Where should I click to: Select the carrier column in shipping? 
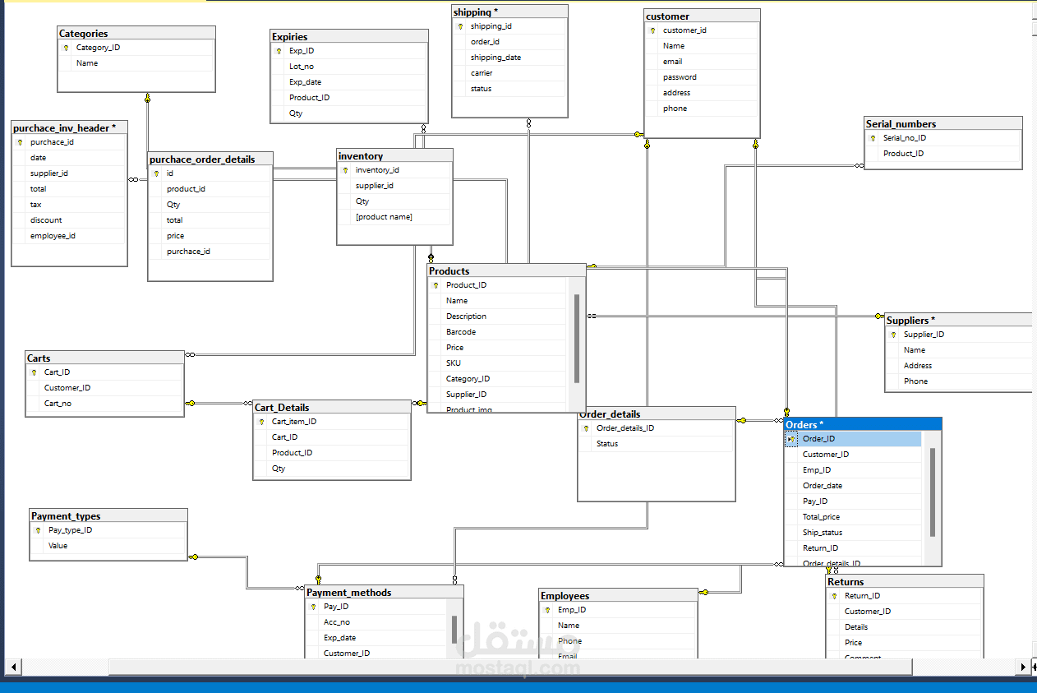509,73
